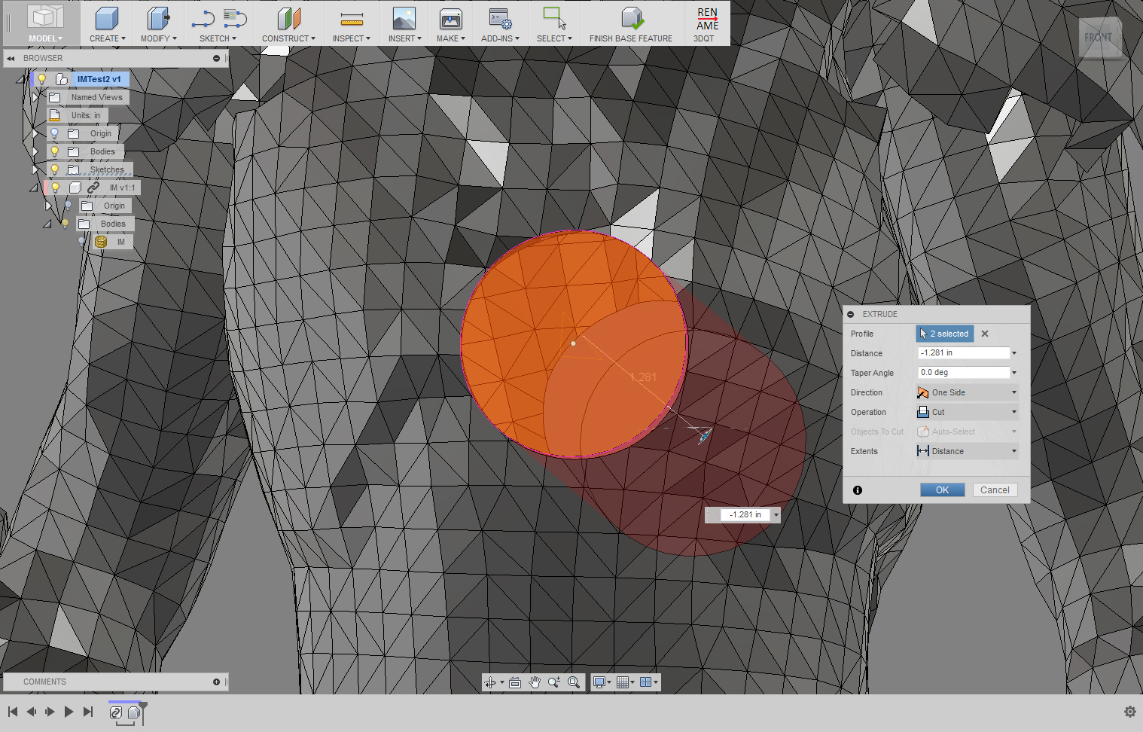Click the display settings icon near the grid controls
Screen dimensions: 1143x732
[x=599, y=682]
